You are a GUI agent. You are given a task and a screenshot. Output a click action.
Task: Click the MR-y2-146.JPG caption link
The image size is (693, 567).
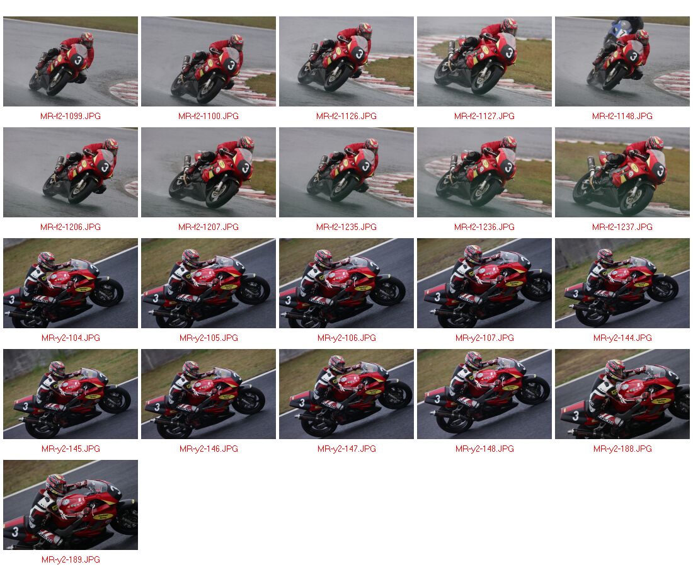point(208,449)
